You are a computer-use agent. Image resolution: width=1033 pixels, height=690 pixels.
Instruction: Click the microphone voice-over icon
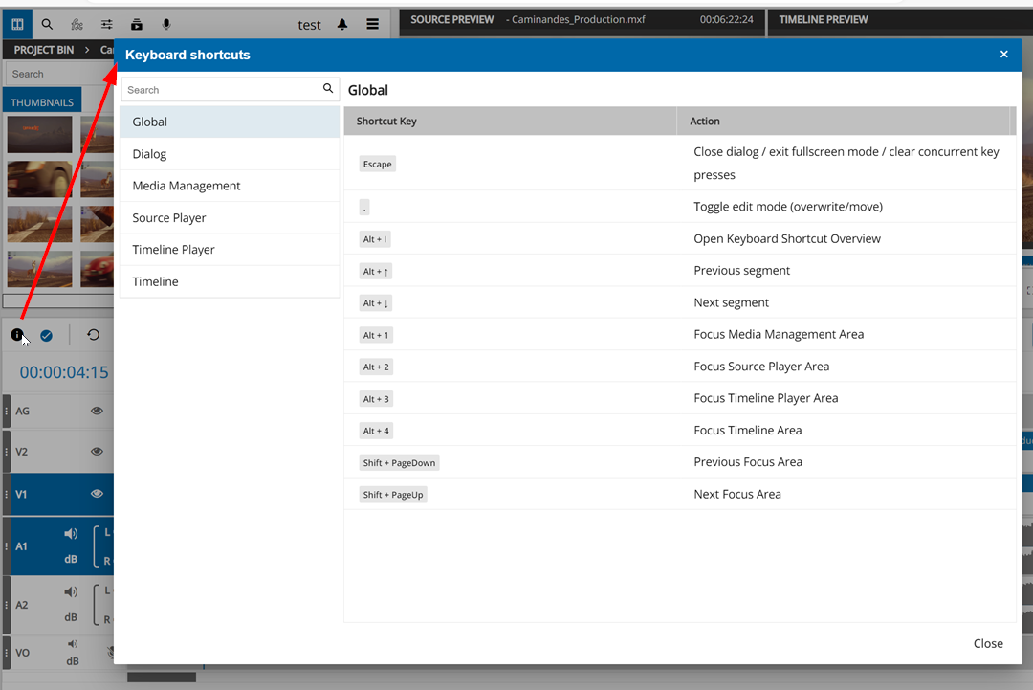coord(166,24)
